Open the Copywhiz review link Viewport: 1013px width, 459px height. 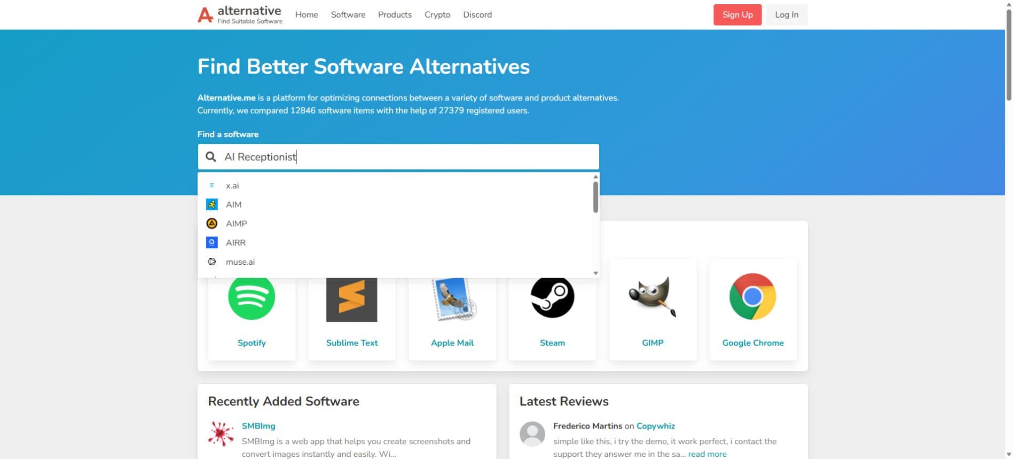pos(656,426)
